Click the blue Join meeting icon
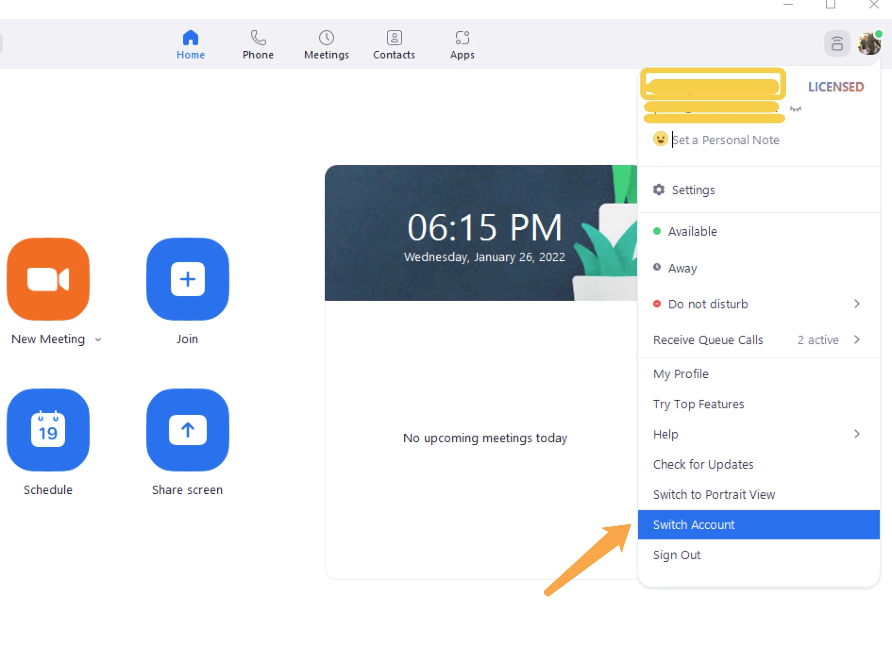The height and width of the screenshot is (645, 892). (188, 279)
